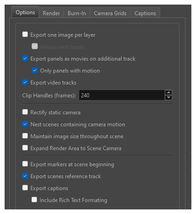
Task: Disable Only panels with motion
Action: [x=35, y=70]
